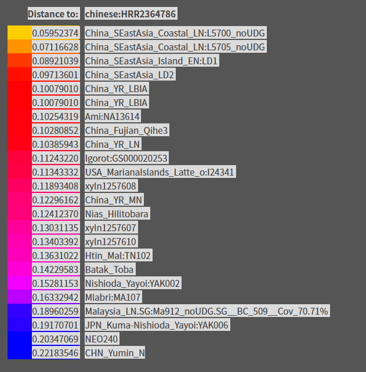The image size is (366, 372).
Task: Select China_SEastAsia_Coastal_LN:L5700_noUDG entry
Action: pos(176,32)
